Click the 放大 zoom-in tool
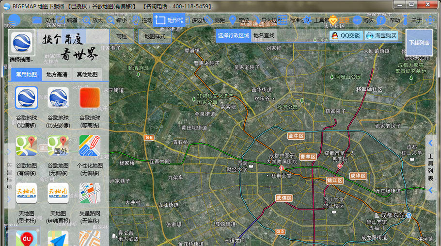Image resolution: width=441 pixels, height=246 pixels. tap(93, 20)
